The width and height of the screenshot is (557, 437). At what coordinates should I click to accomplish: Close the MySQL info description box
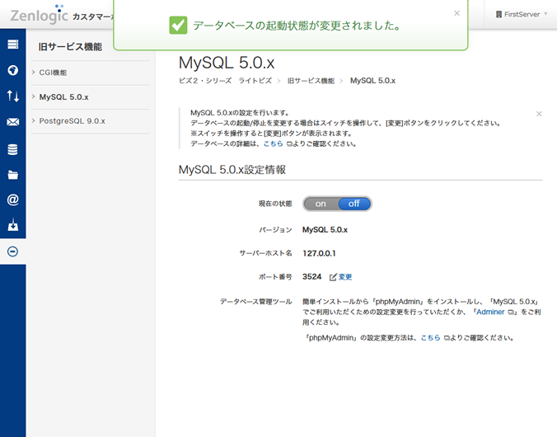tap(539, 114)
